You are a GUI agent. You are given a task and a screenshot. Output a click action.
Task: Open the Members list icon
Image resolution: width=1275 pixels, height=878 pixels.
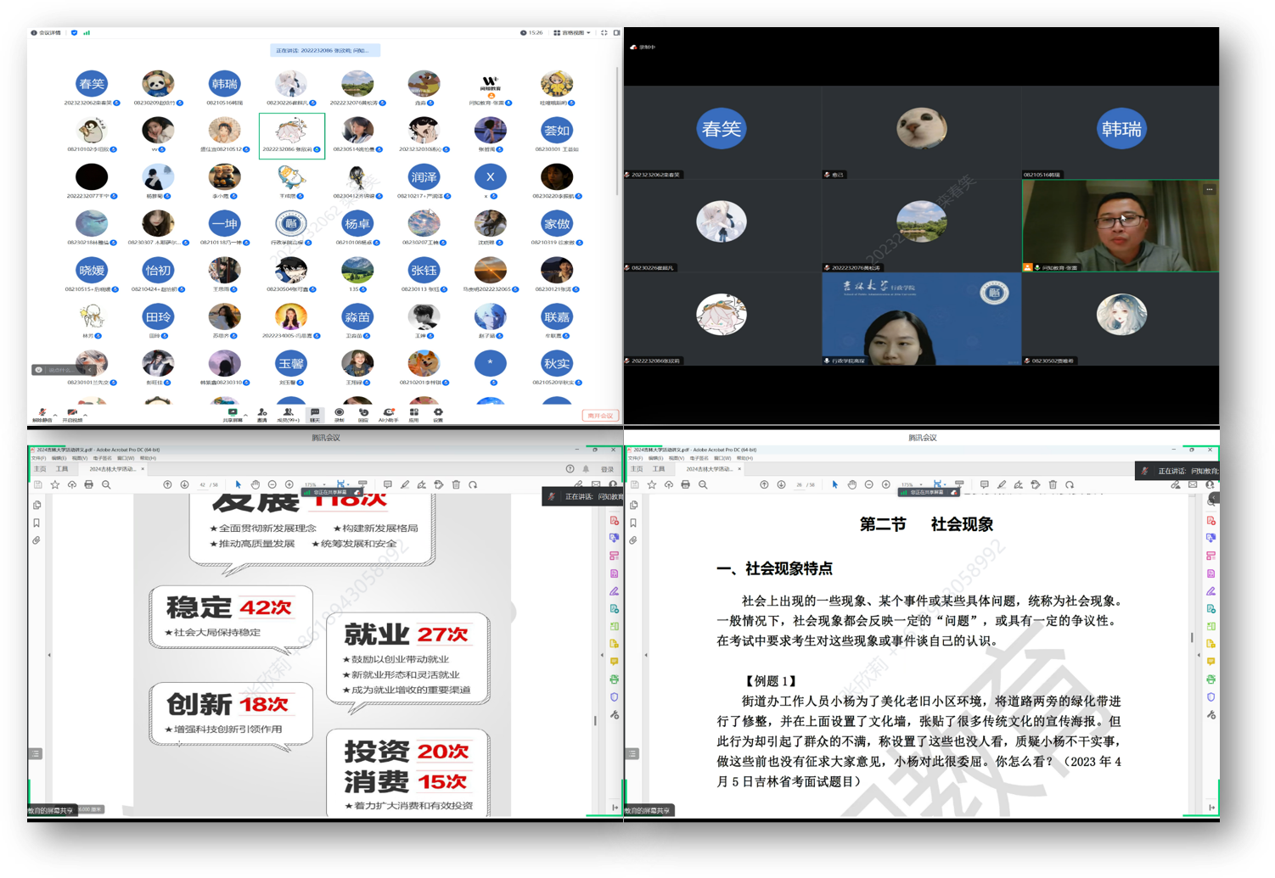click(x=288, y=413)
